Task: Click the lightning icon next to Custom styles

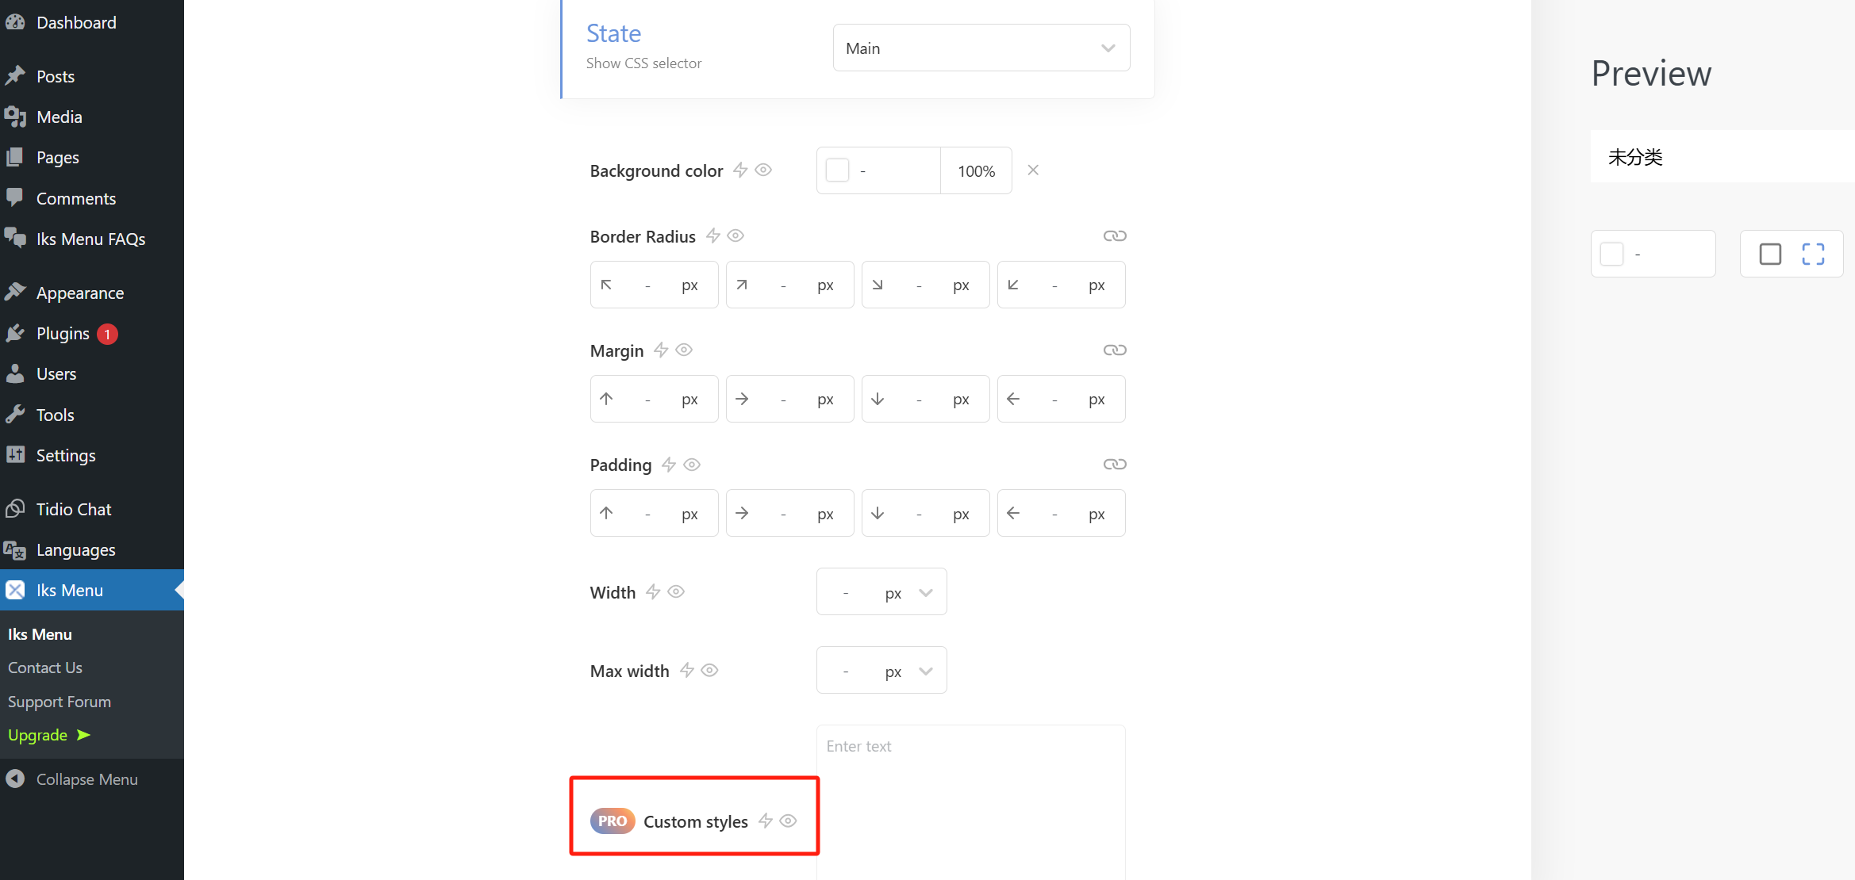Action: [x=765, y=821]
